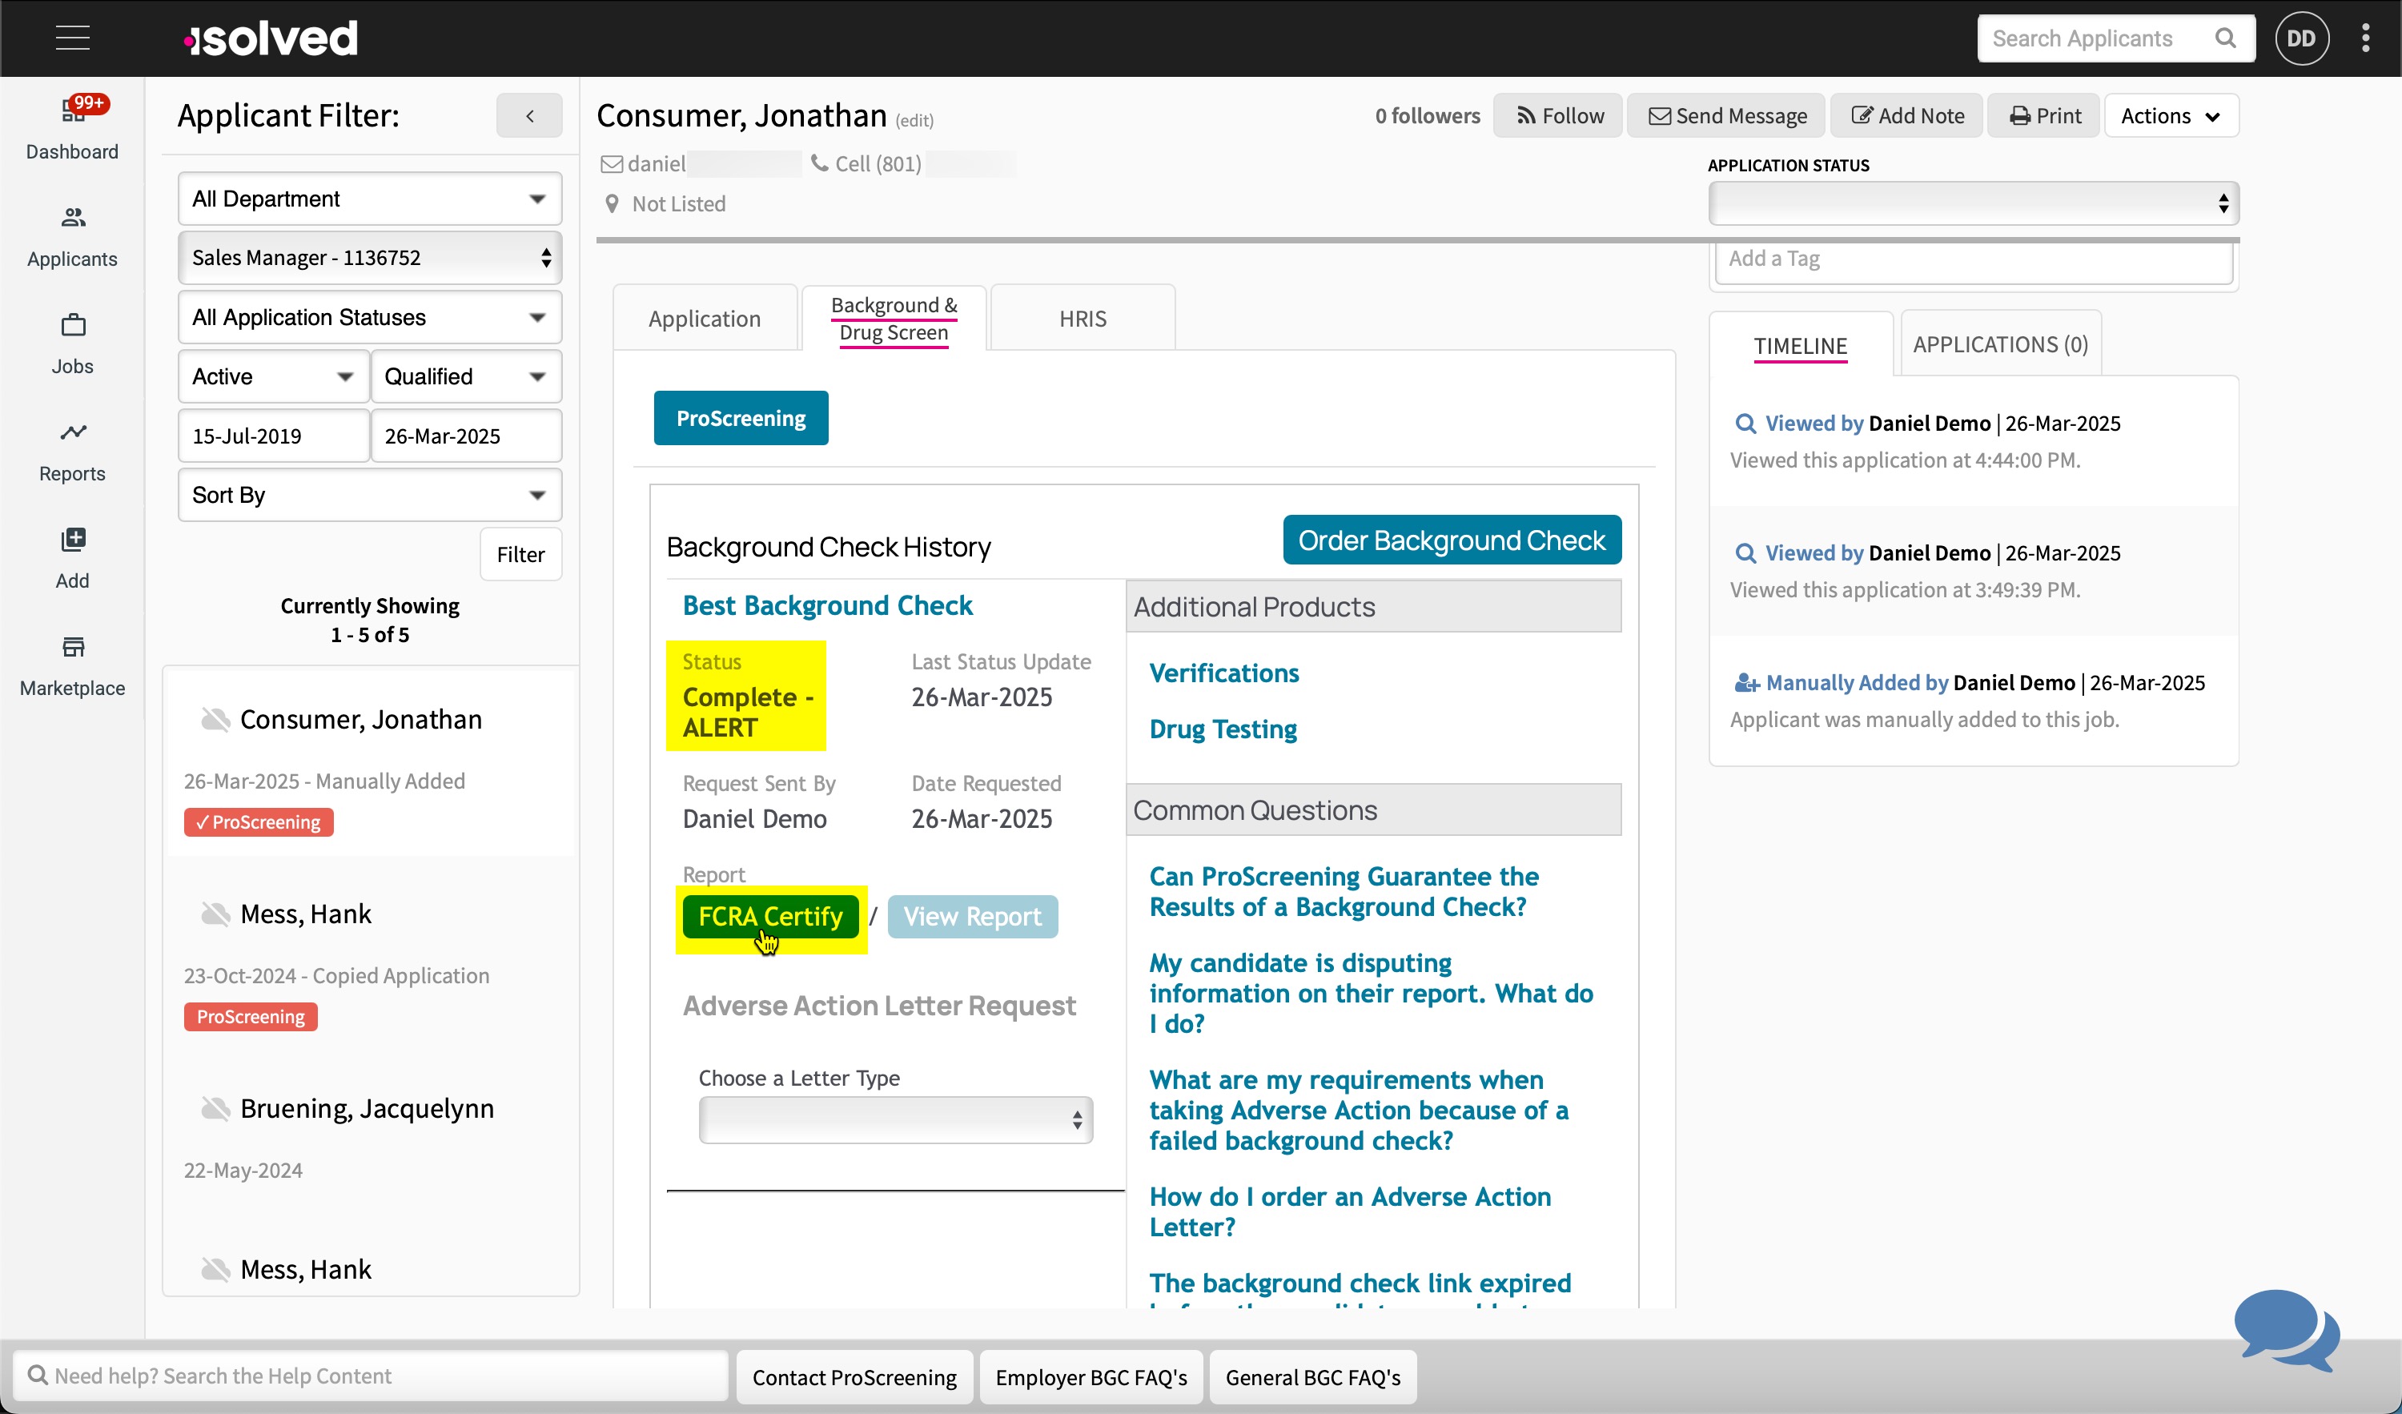2402x1414 pixels.
Task: Click the Add a Tag field
Action: tap(1973, 259)
